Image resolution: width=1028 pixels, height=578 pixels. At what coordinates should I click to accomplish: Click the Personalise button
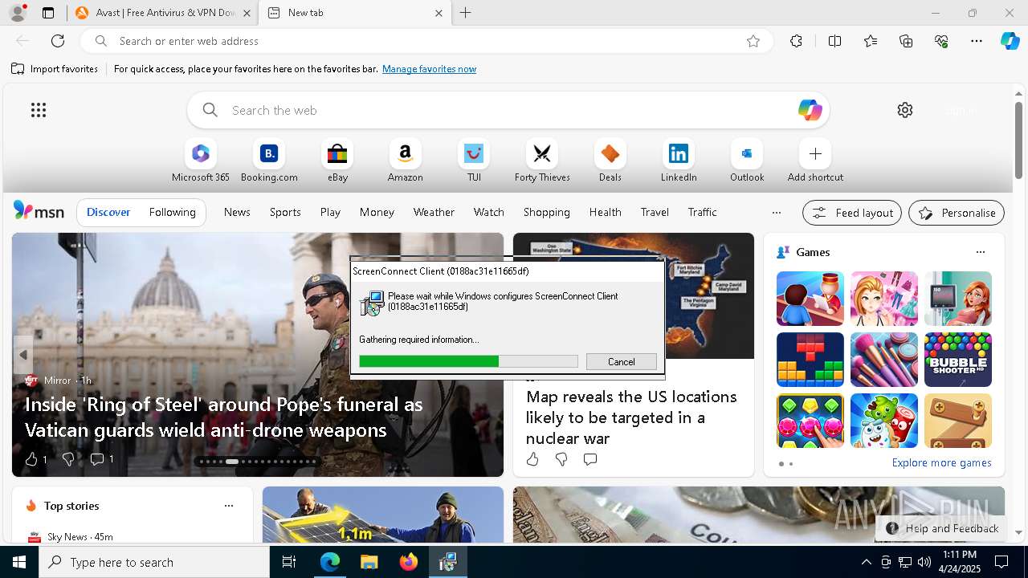click(957, 213)
